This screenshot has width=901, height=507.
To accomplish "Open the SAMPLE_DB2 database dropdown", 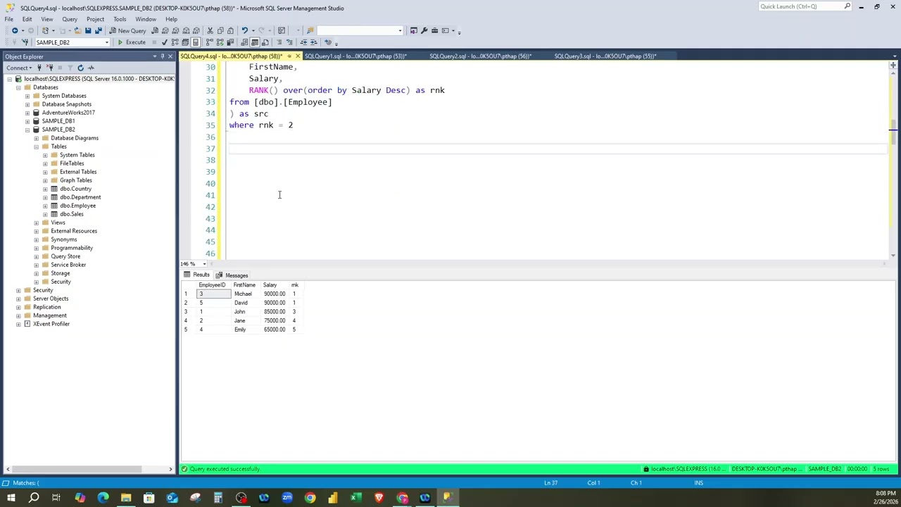I will click(107, 42).
